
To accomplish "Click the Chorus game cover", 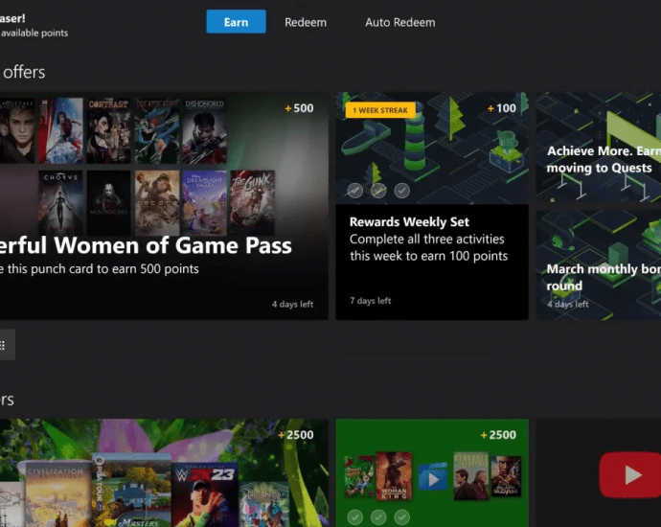I will 60,203.
